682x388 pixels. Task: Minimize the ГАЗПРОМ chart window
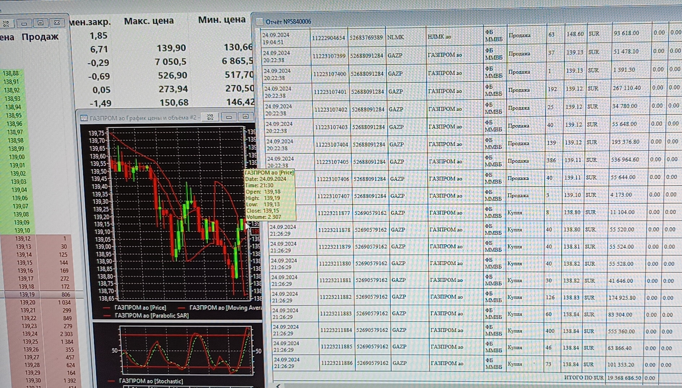click(x=229, y=117)
